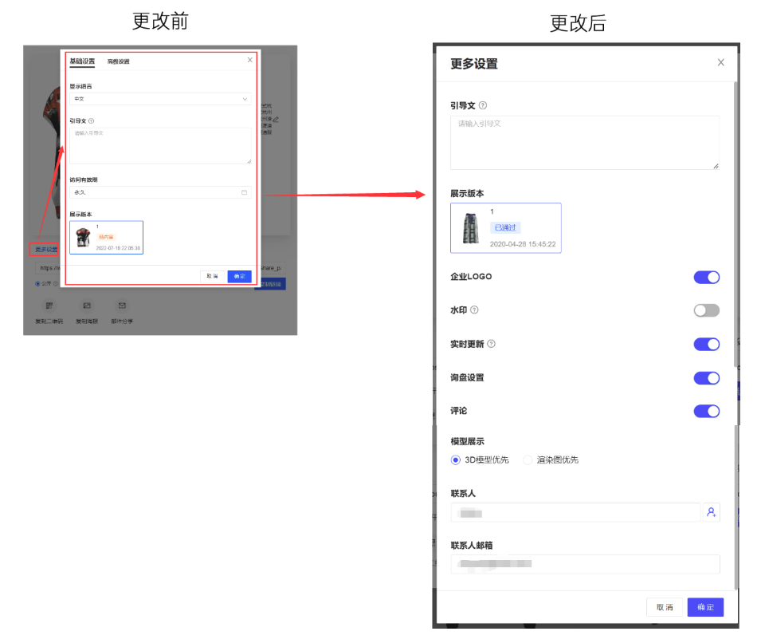
Task: Click the 复制海报 poster icon
Action: coord(88,306)
